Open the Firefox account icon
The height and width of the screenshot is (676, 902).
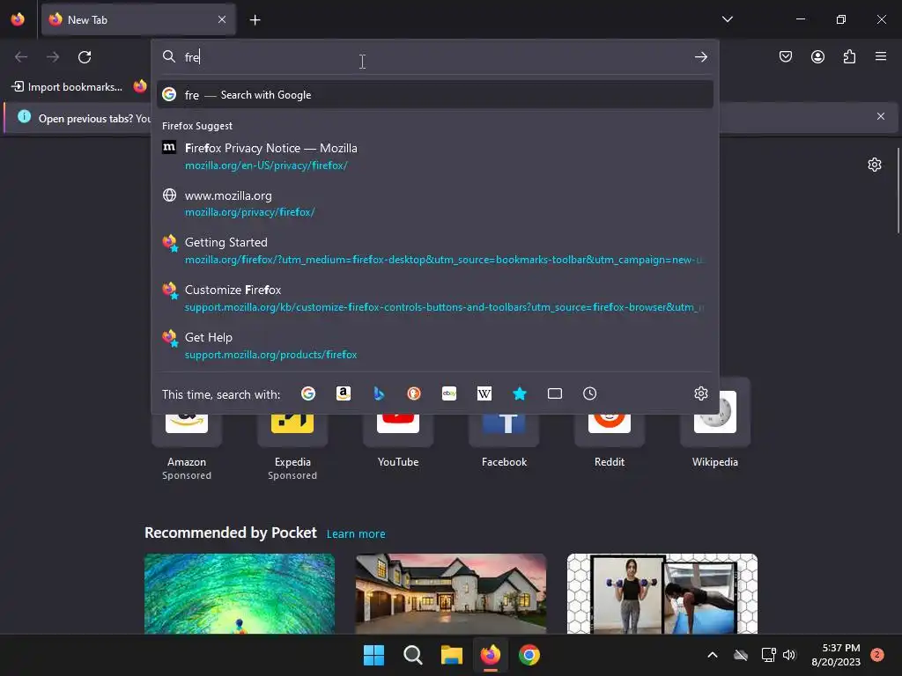(817, 56)
